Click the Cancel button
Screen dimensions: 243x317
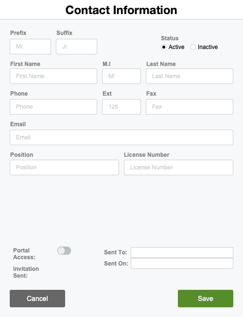37,299
